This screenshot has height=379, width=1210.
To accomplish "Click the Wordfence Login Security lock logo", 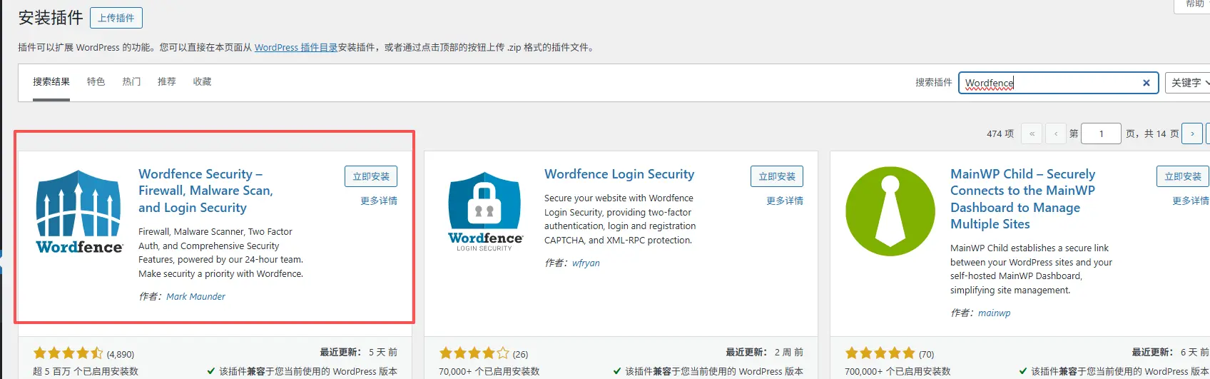I will pyautogui.click(x=485, y=211).
